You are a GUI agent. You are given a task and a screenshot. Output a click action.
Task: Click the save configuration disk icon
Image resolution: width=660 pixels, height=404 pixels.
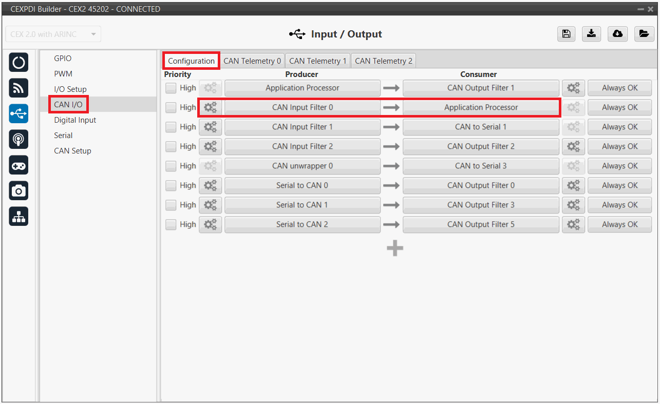coord(566,34)
